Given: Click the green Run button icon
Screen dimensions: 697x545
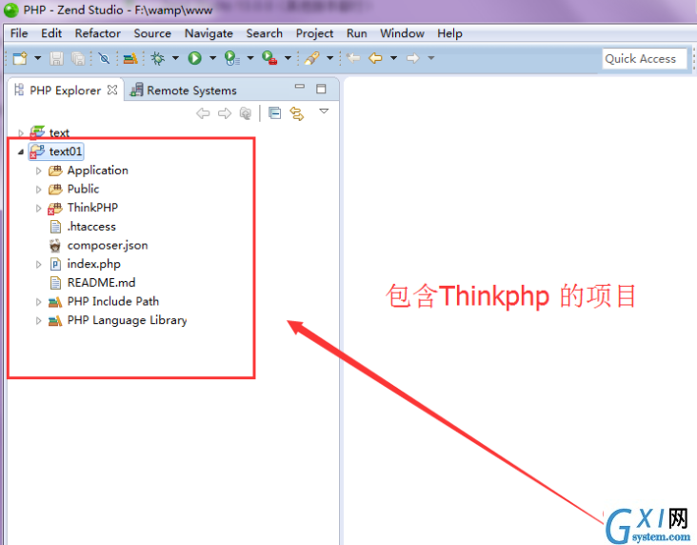Looking at the screenshot, I should 194,58.
